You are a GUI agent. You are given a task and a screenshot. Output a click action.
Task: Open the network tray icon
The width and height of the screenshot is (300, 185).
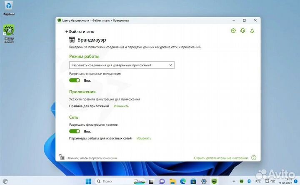coord(267,181)
